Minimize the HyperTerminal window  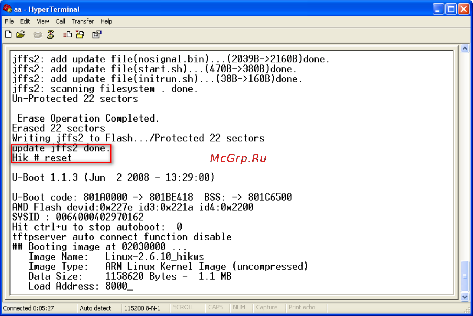point(438,9)
